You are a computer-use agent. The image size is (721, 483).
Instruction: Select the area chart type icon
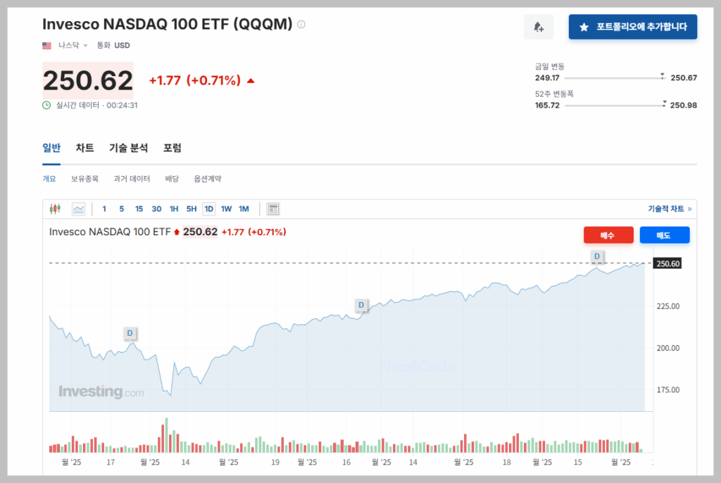(x=77, y=208)
